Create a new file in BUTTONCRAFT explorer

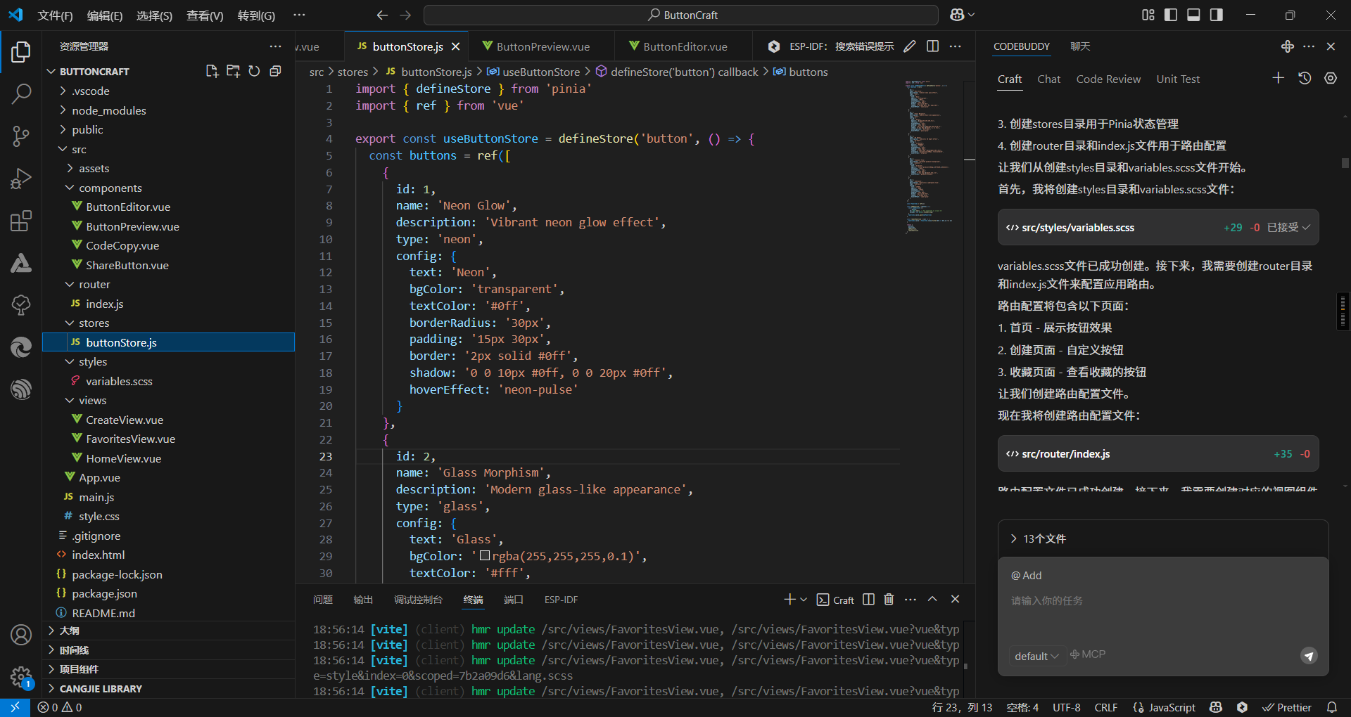[212, 71]
